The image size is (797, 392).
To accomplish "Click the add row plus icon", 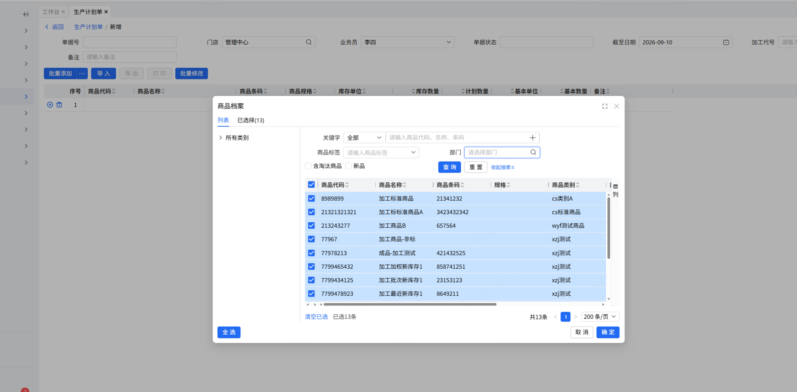I will pyautogui.click(x=50, y=105).
